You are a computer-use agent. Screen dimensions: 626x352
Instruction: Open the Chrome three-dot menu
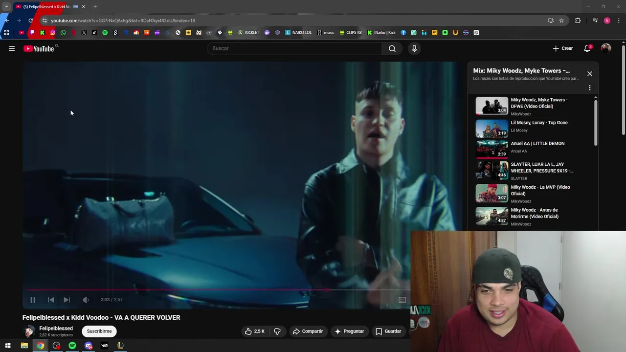[619, 21]
